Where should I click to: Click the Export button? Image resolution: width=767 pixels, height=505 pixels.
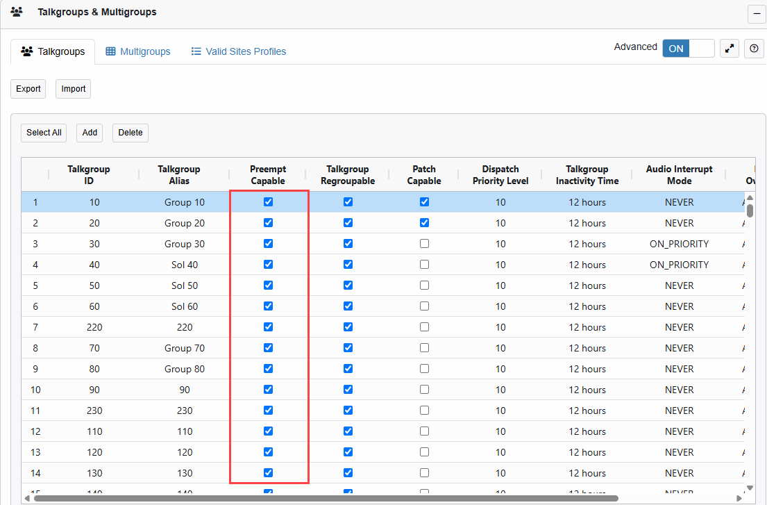point(28,89)
